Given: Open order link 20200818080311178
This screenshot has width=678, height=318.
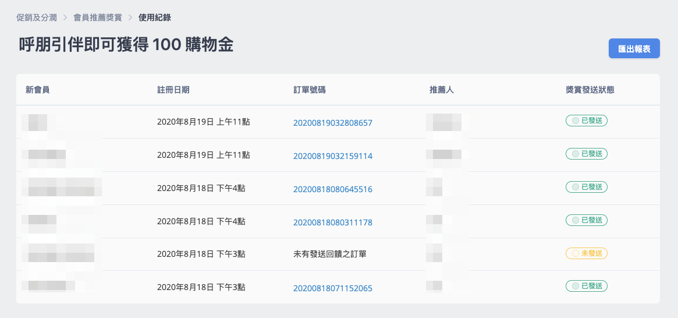Looking at the screenshot, I should (332, 222).
